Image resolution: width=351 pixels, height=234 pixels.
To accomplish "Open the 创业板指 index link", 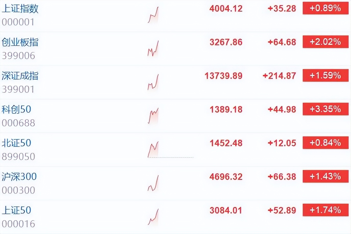I will click(x=20, y=42).
